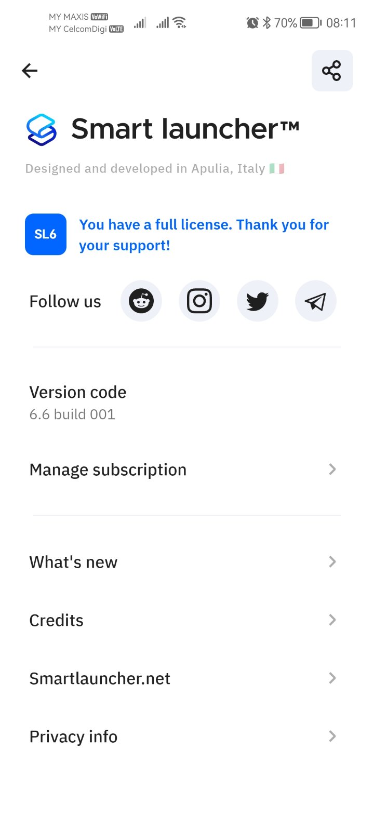Open Manage subscription

(108, 470)
